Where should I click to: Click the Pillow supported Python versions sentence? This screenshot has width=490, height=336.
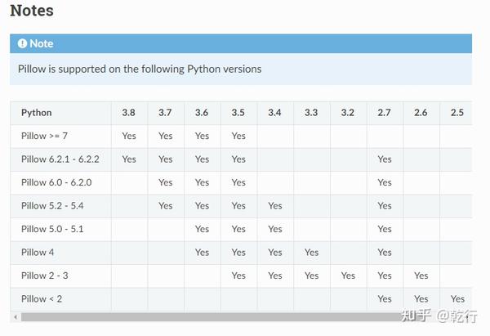point(140,69)
